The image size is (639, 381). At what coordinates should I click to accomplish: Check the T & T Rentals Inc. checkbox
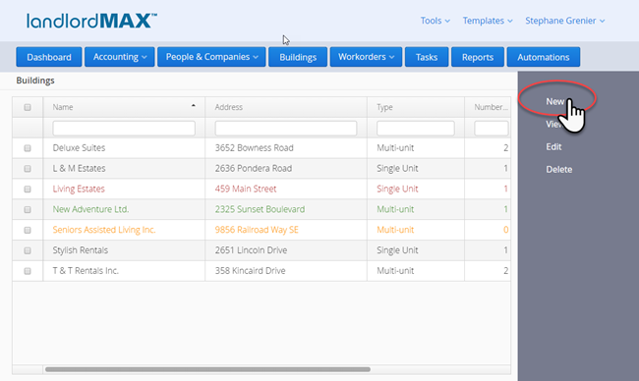(28, 271)
